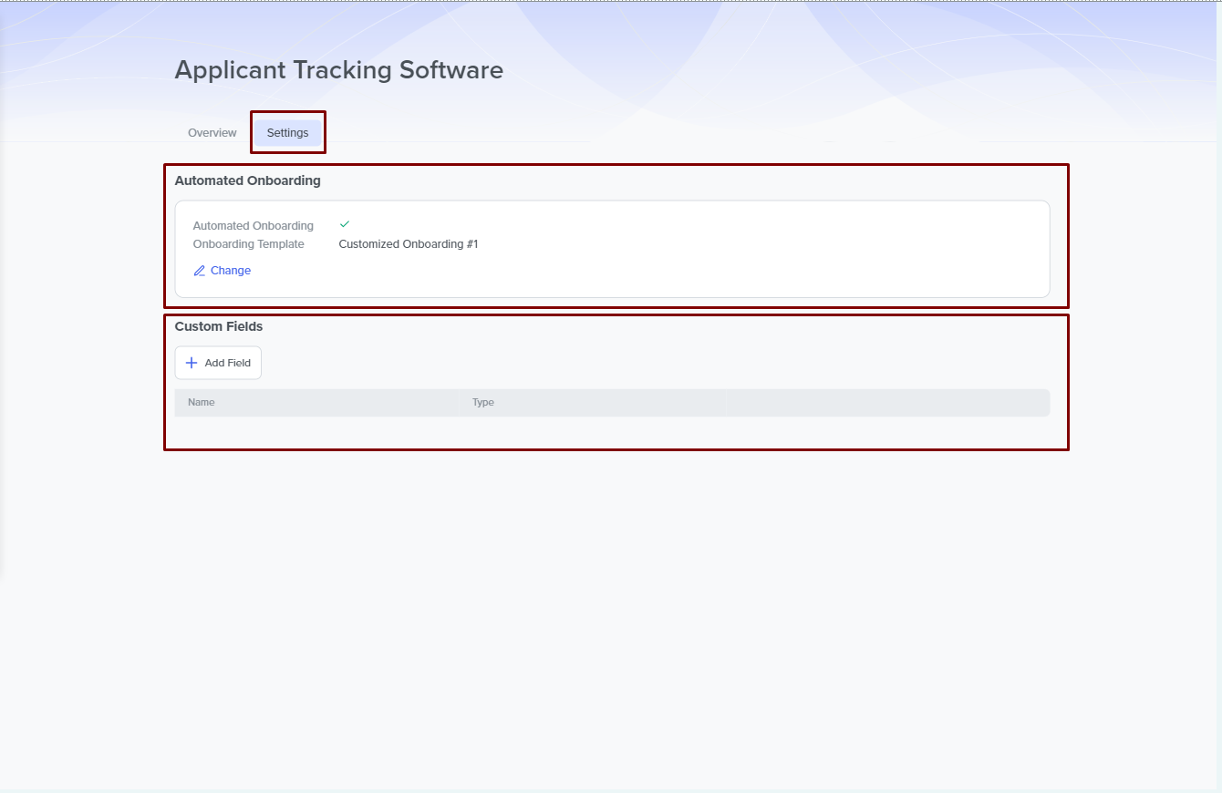Click the Applicant Tracking Software page title
This screenshot has height=793, width=1222.
338,70
